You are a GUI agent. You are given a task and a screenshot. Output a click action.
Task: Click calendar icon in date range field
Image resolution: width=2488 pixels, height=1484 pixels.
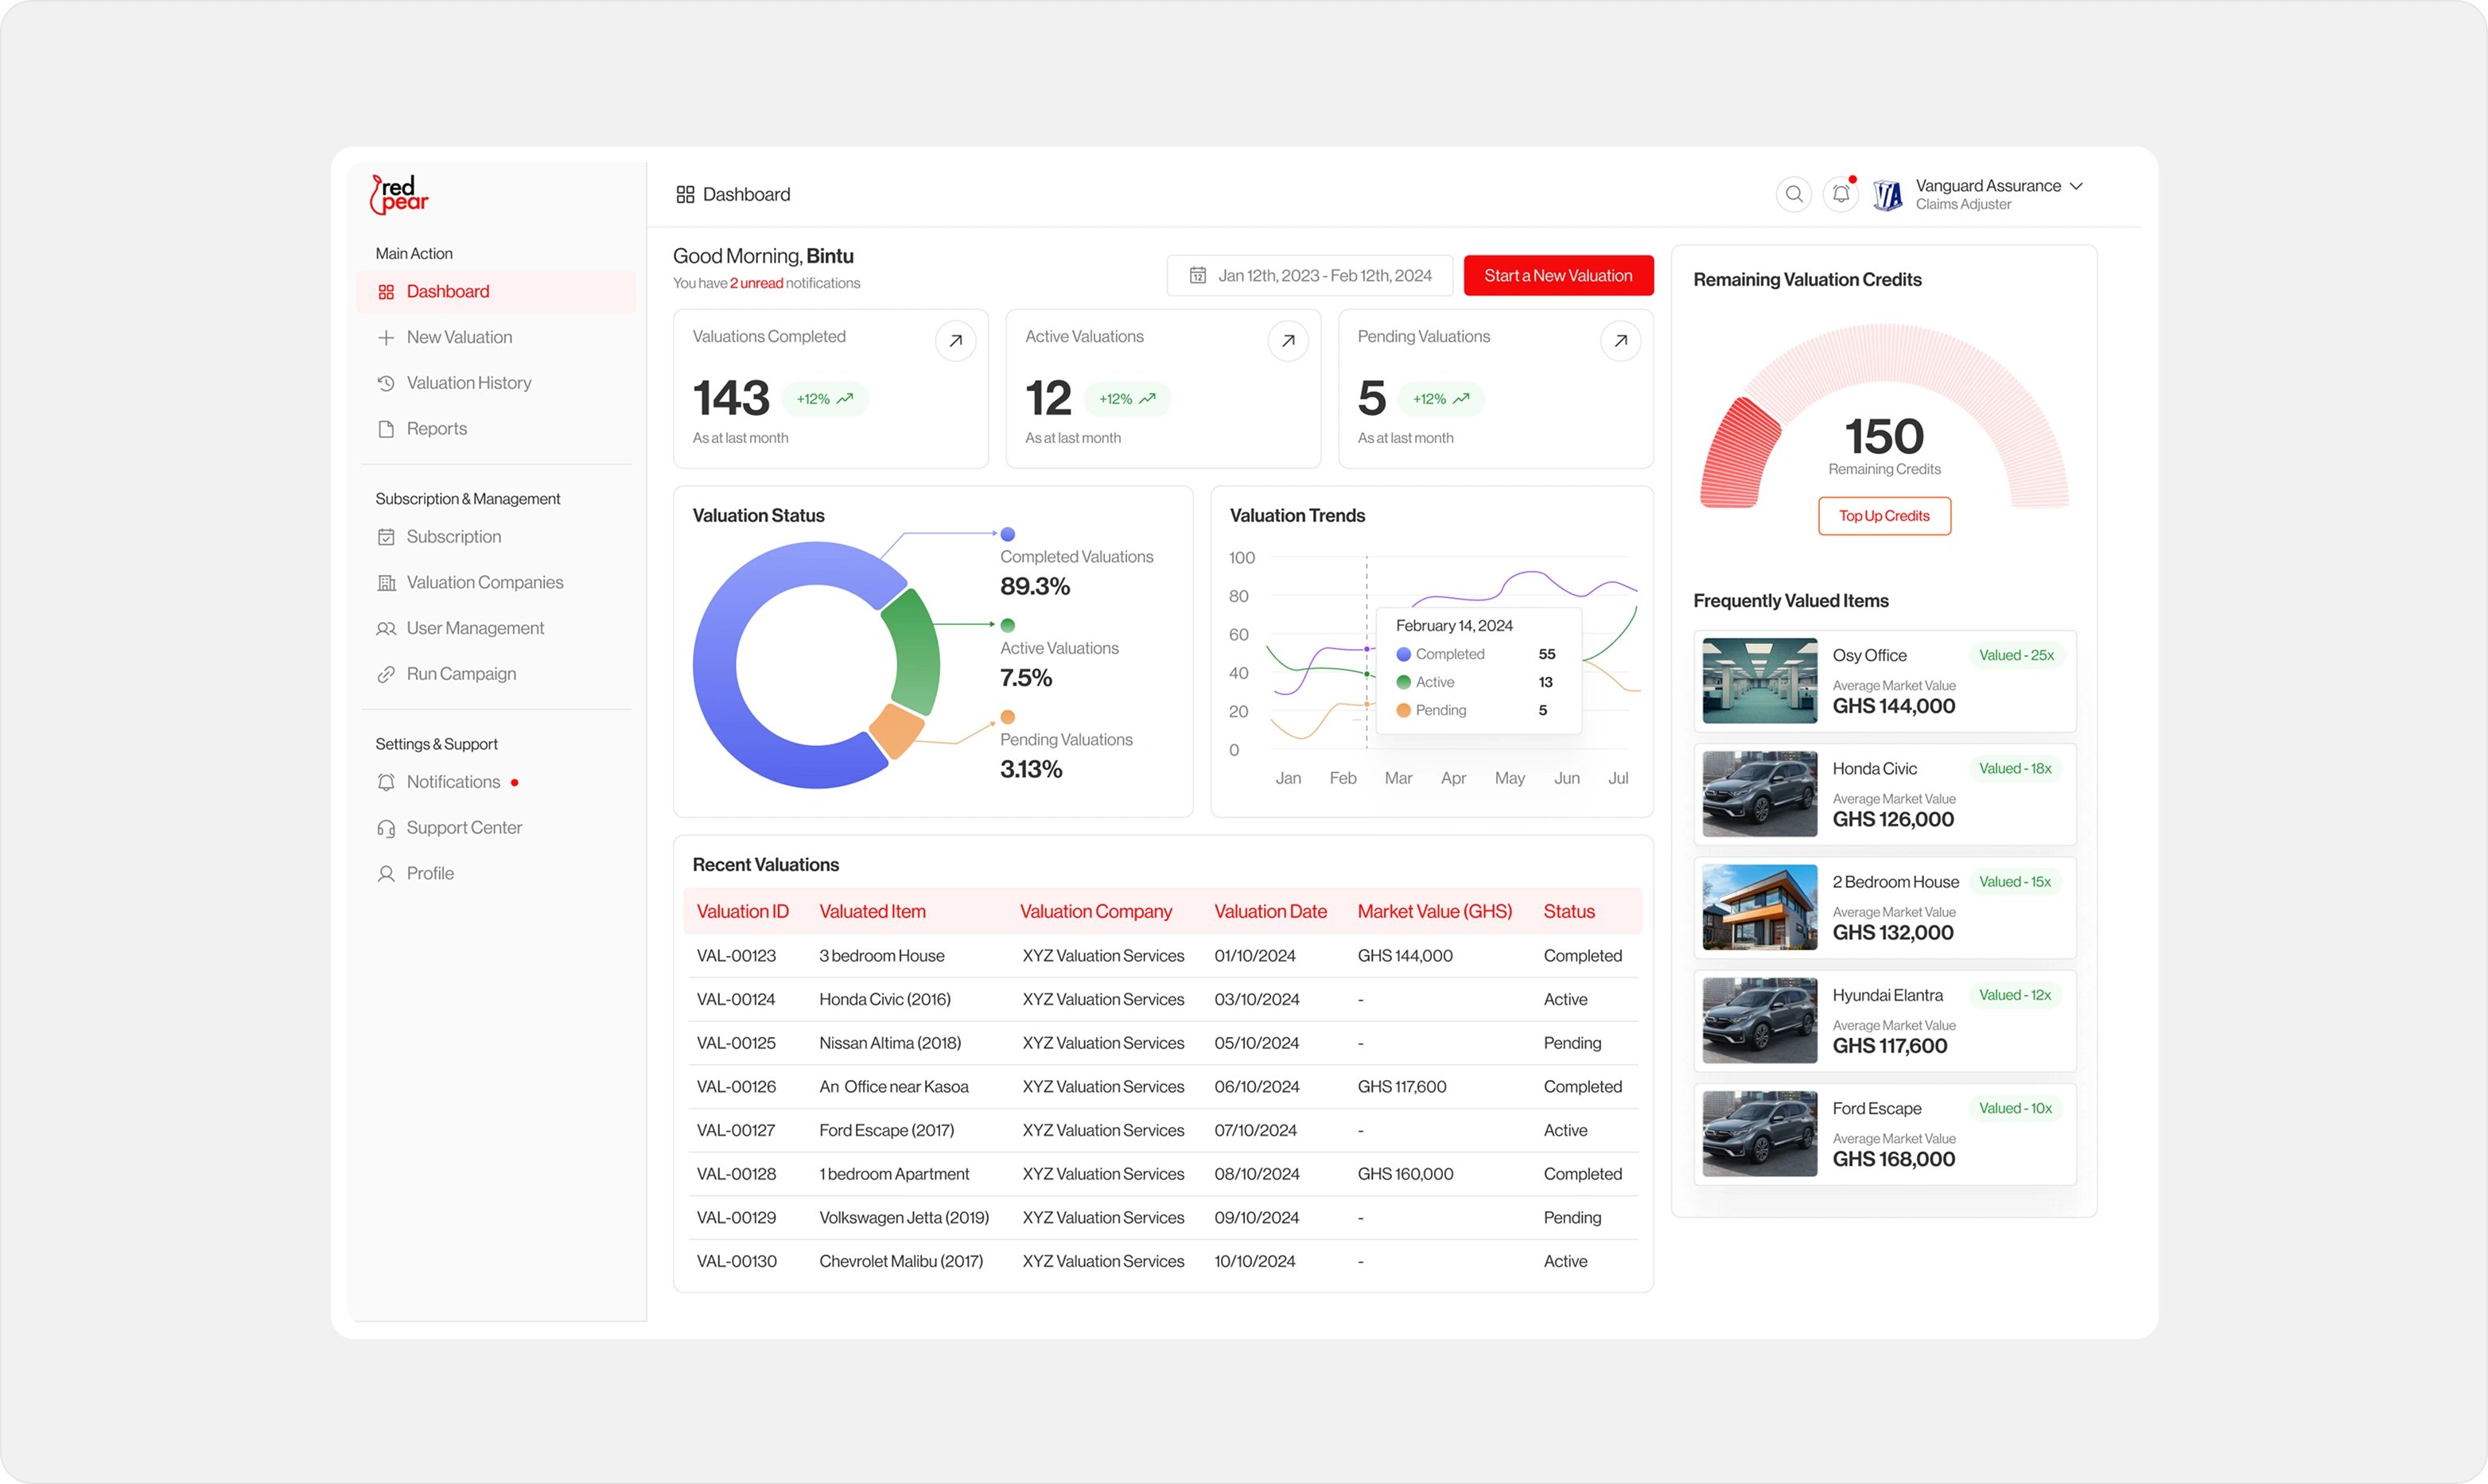(1197, 275)
